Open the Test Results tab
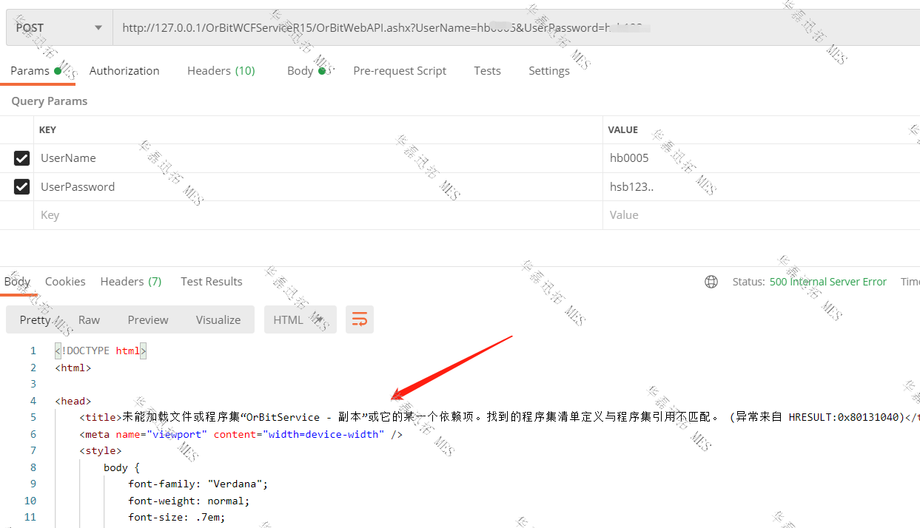Screen dimensions: 920x528 coord(212,282)
